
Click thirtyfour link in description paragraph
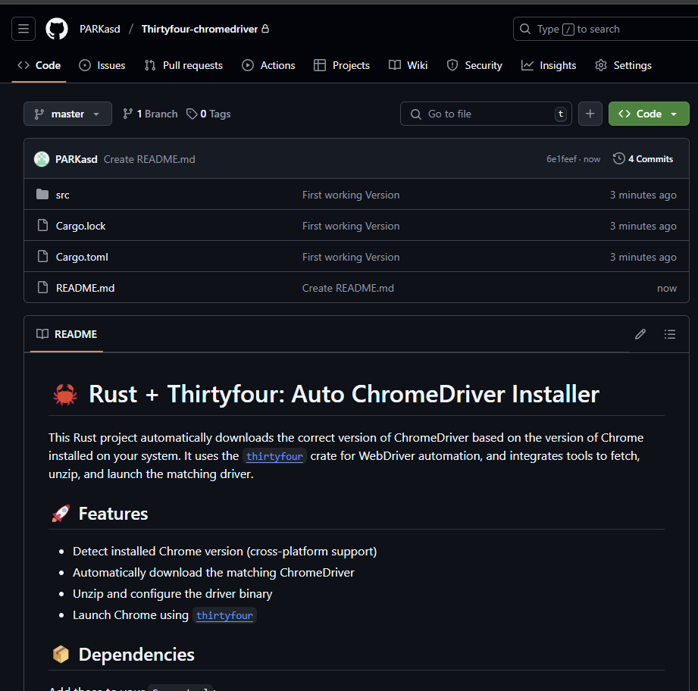tap(274, 457)
